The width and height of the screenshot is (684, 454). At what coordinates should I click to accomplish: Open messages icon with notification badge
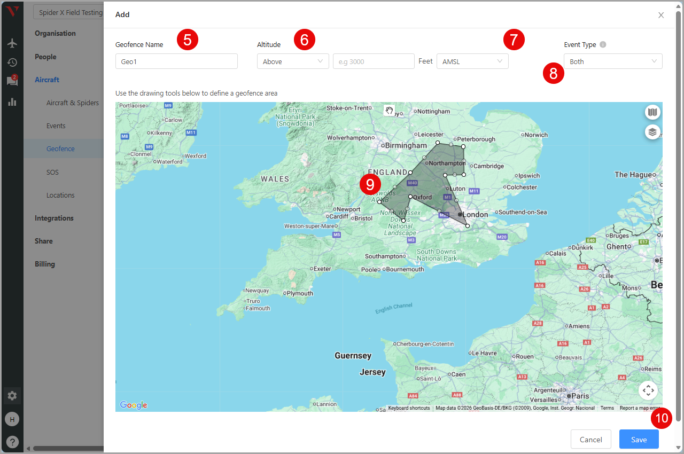tap(12, 81)
